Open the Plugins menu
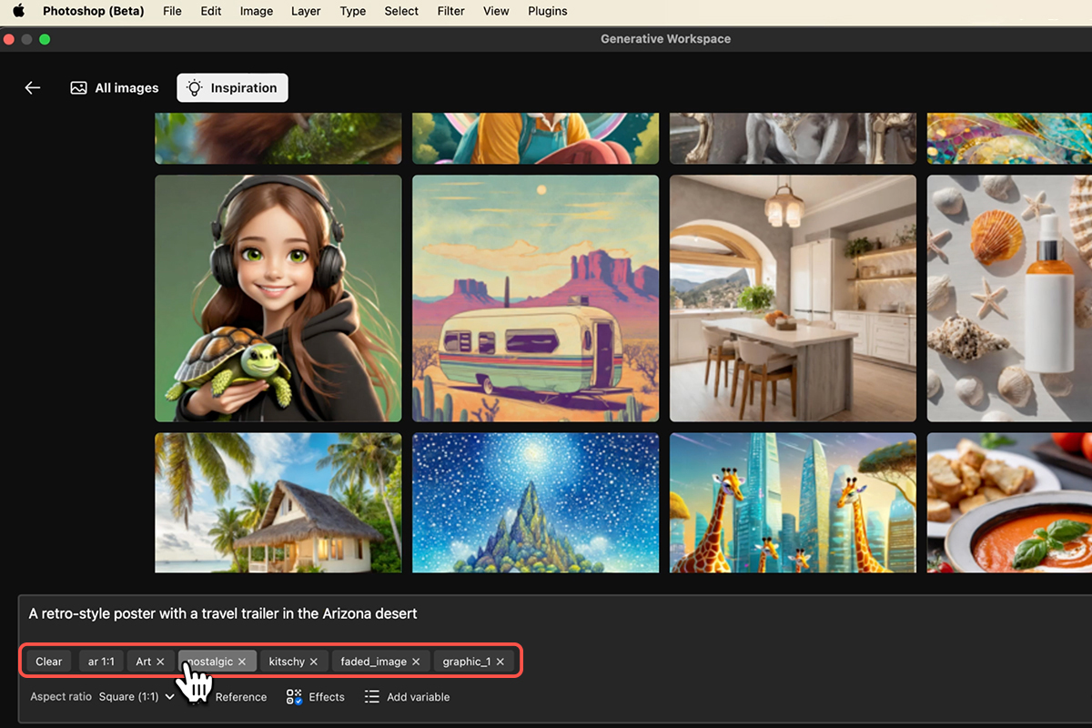Viewport: 1092px width, 728px height. coord(548,11)
